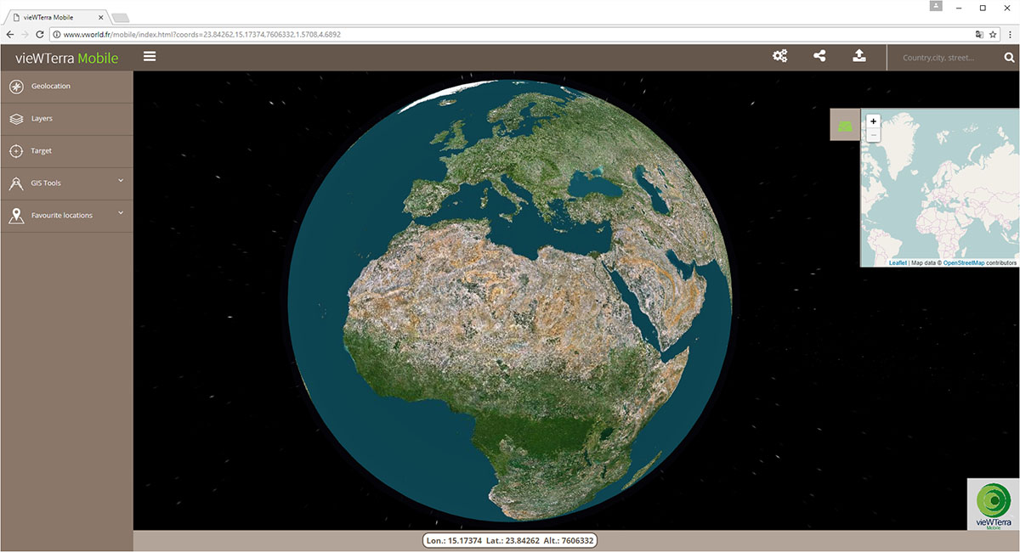Click the upload icon in header

(859, 56)
